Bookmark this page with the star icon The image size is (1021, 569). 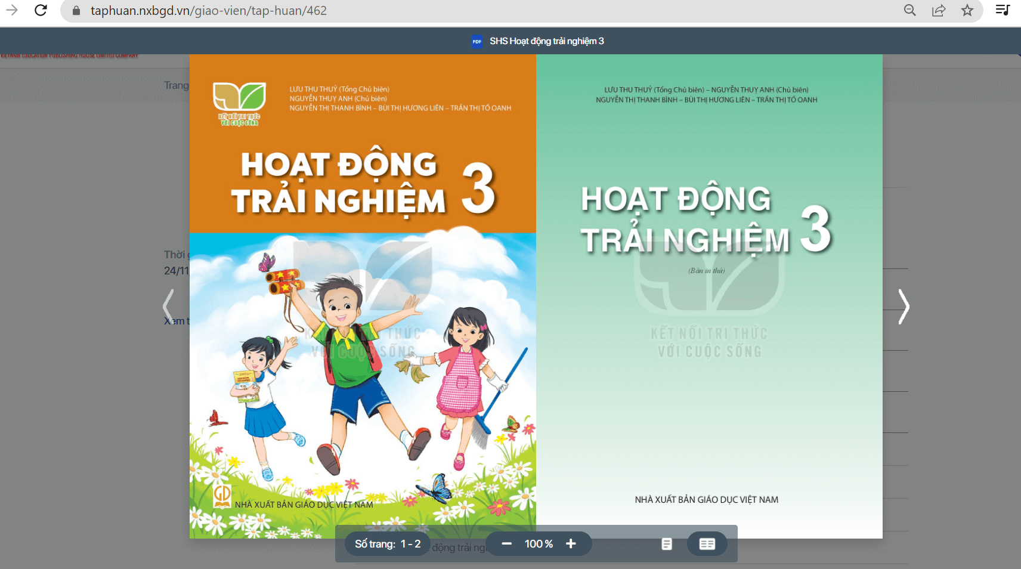pos(967,10)
